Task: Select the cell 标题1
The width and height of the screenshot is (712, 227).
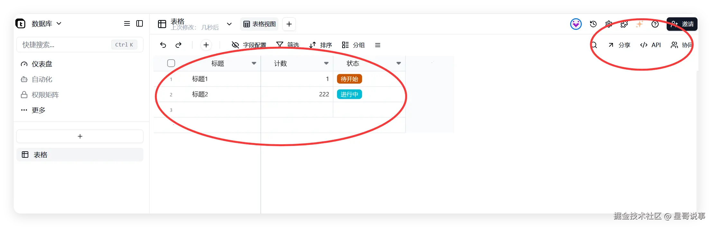Action: click(224, 79)
